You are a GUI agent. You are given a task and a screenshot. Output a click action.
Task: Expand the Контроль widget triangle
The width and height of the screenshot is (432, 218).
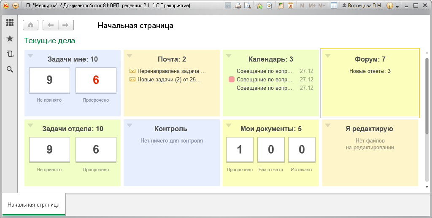pos(130,126)
